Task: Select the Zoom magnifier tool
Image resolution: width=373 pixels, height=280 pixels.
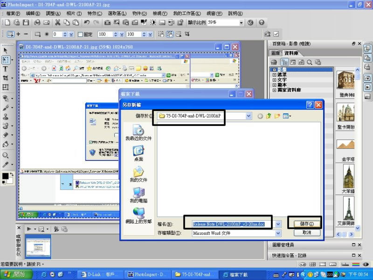Action: coord(6,155)
